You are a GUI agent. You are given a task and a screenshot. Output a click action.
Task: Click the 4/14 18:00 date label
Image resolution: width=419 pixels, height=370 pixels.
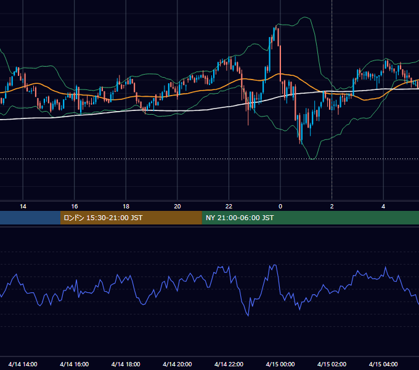pos(126,364)
